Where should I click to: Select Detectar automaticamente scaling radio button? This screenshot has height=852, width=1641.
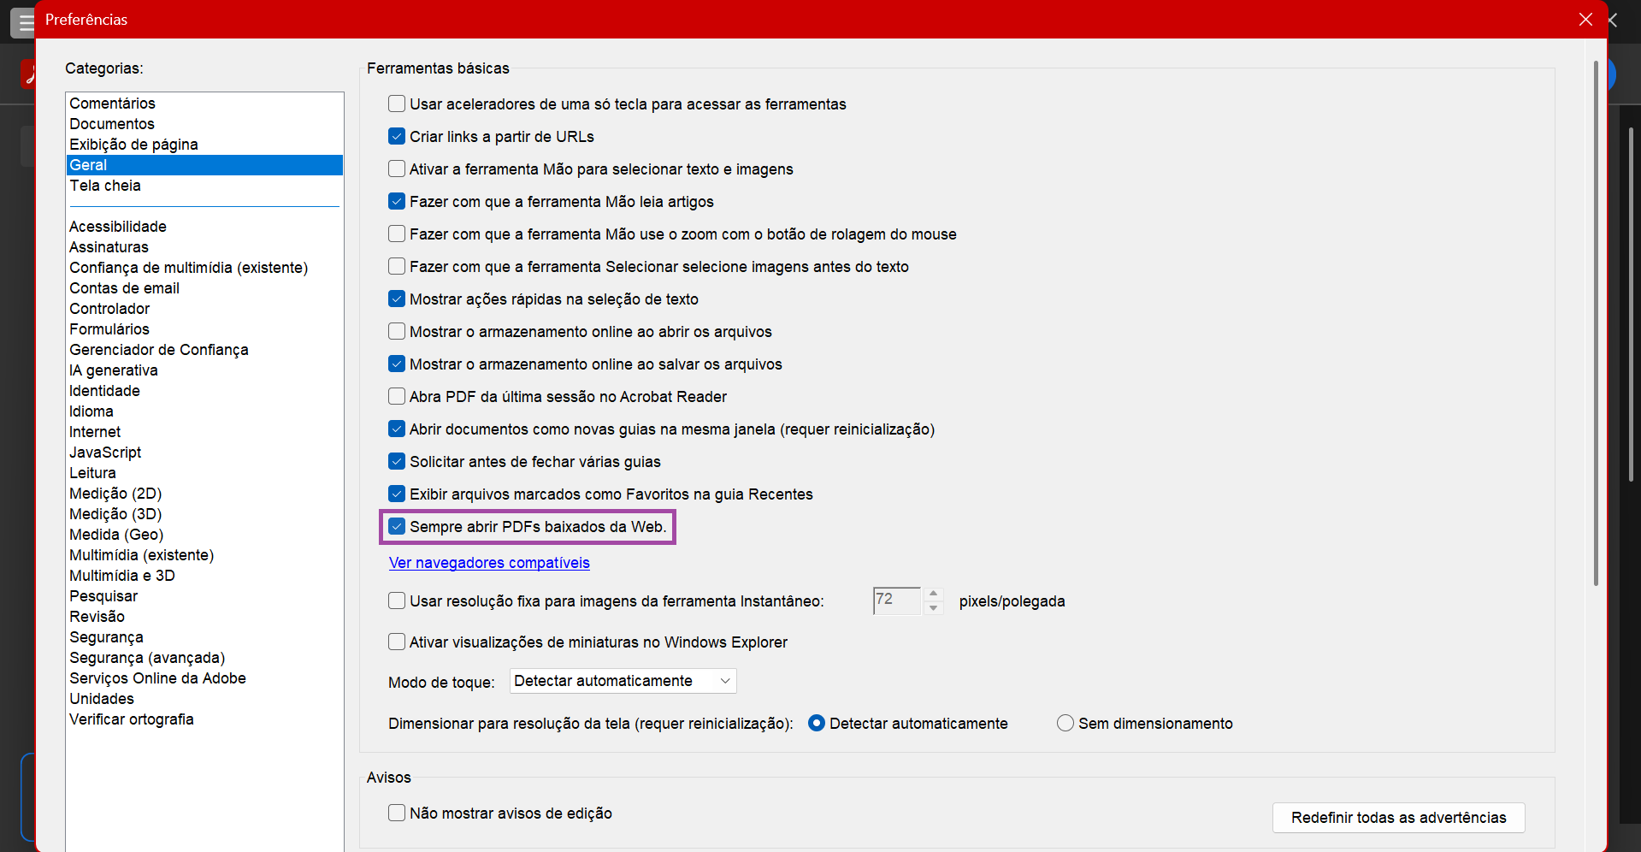tap(817, 723)
